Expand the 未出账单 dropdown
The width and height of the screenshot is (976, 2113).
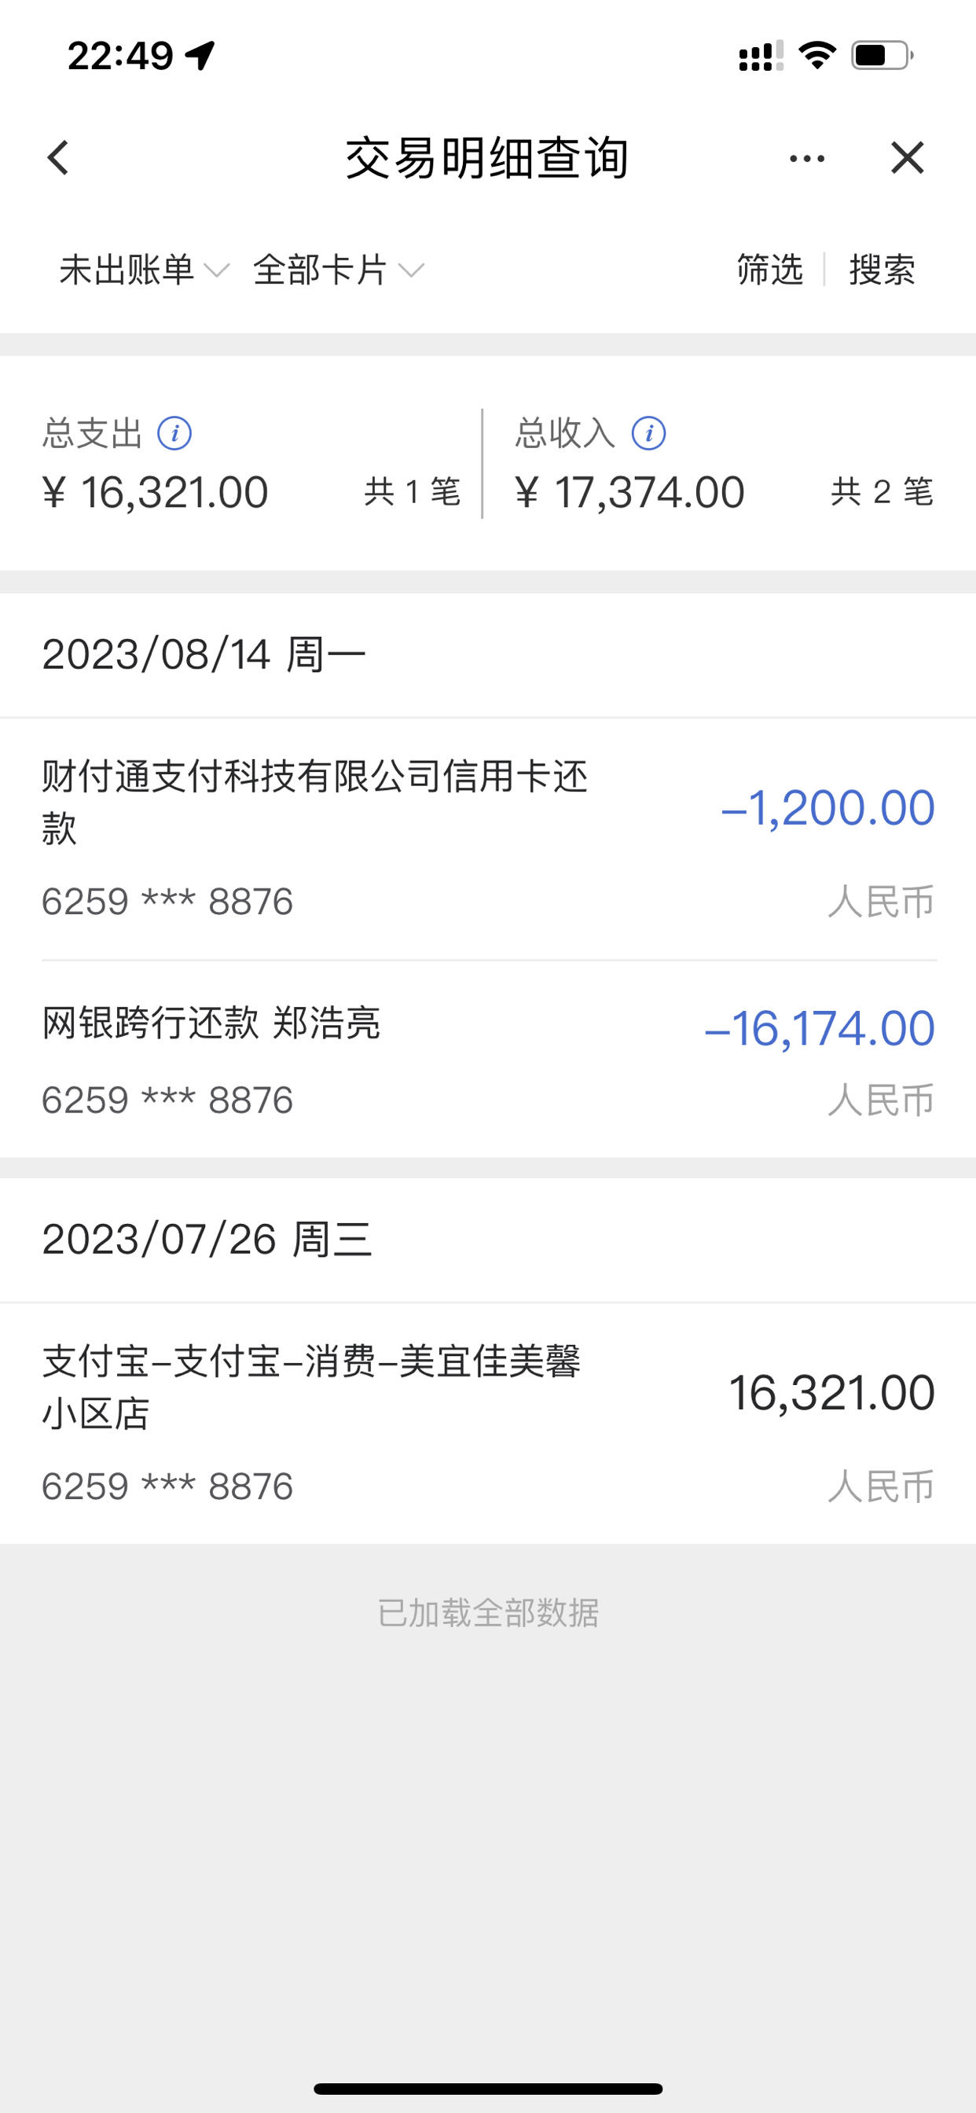pyautogui.click(x=144, y=270)
